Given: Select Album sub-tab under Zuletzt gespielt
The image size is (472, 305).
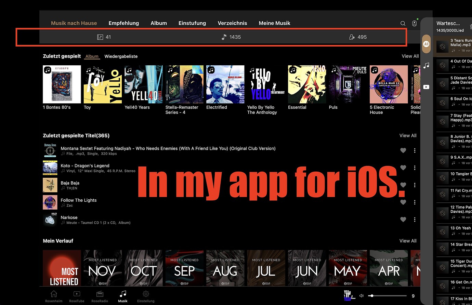Looking at the screenshot, I should click(92, 56).
